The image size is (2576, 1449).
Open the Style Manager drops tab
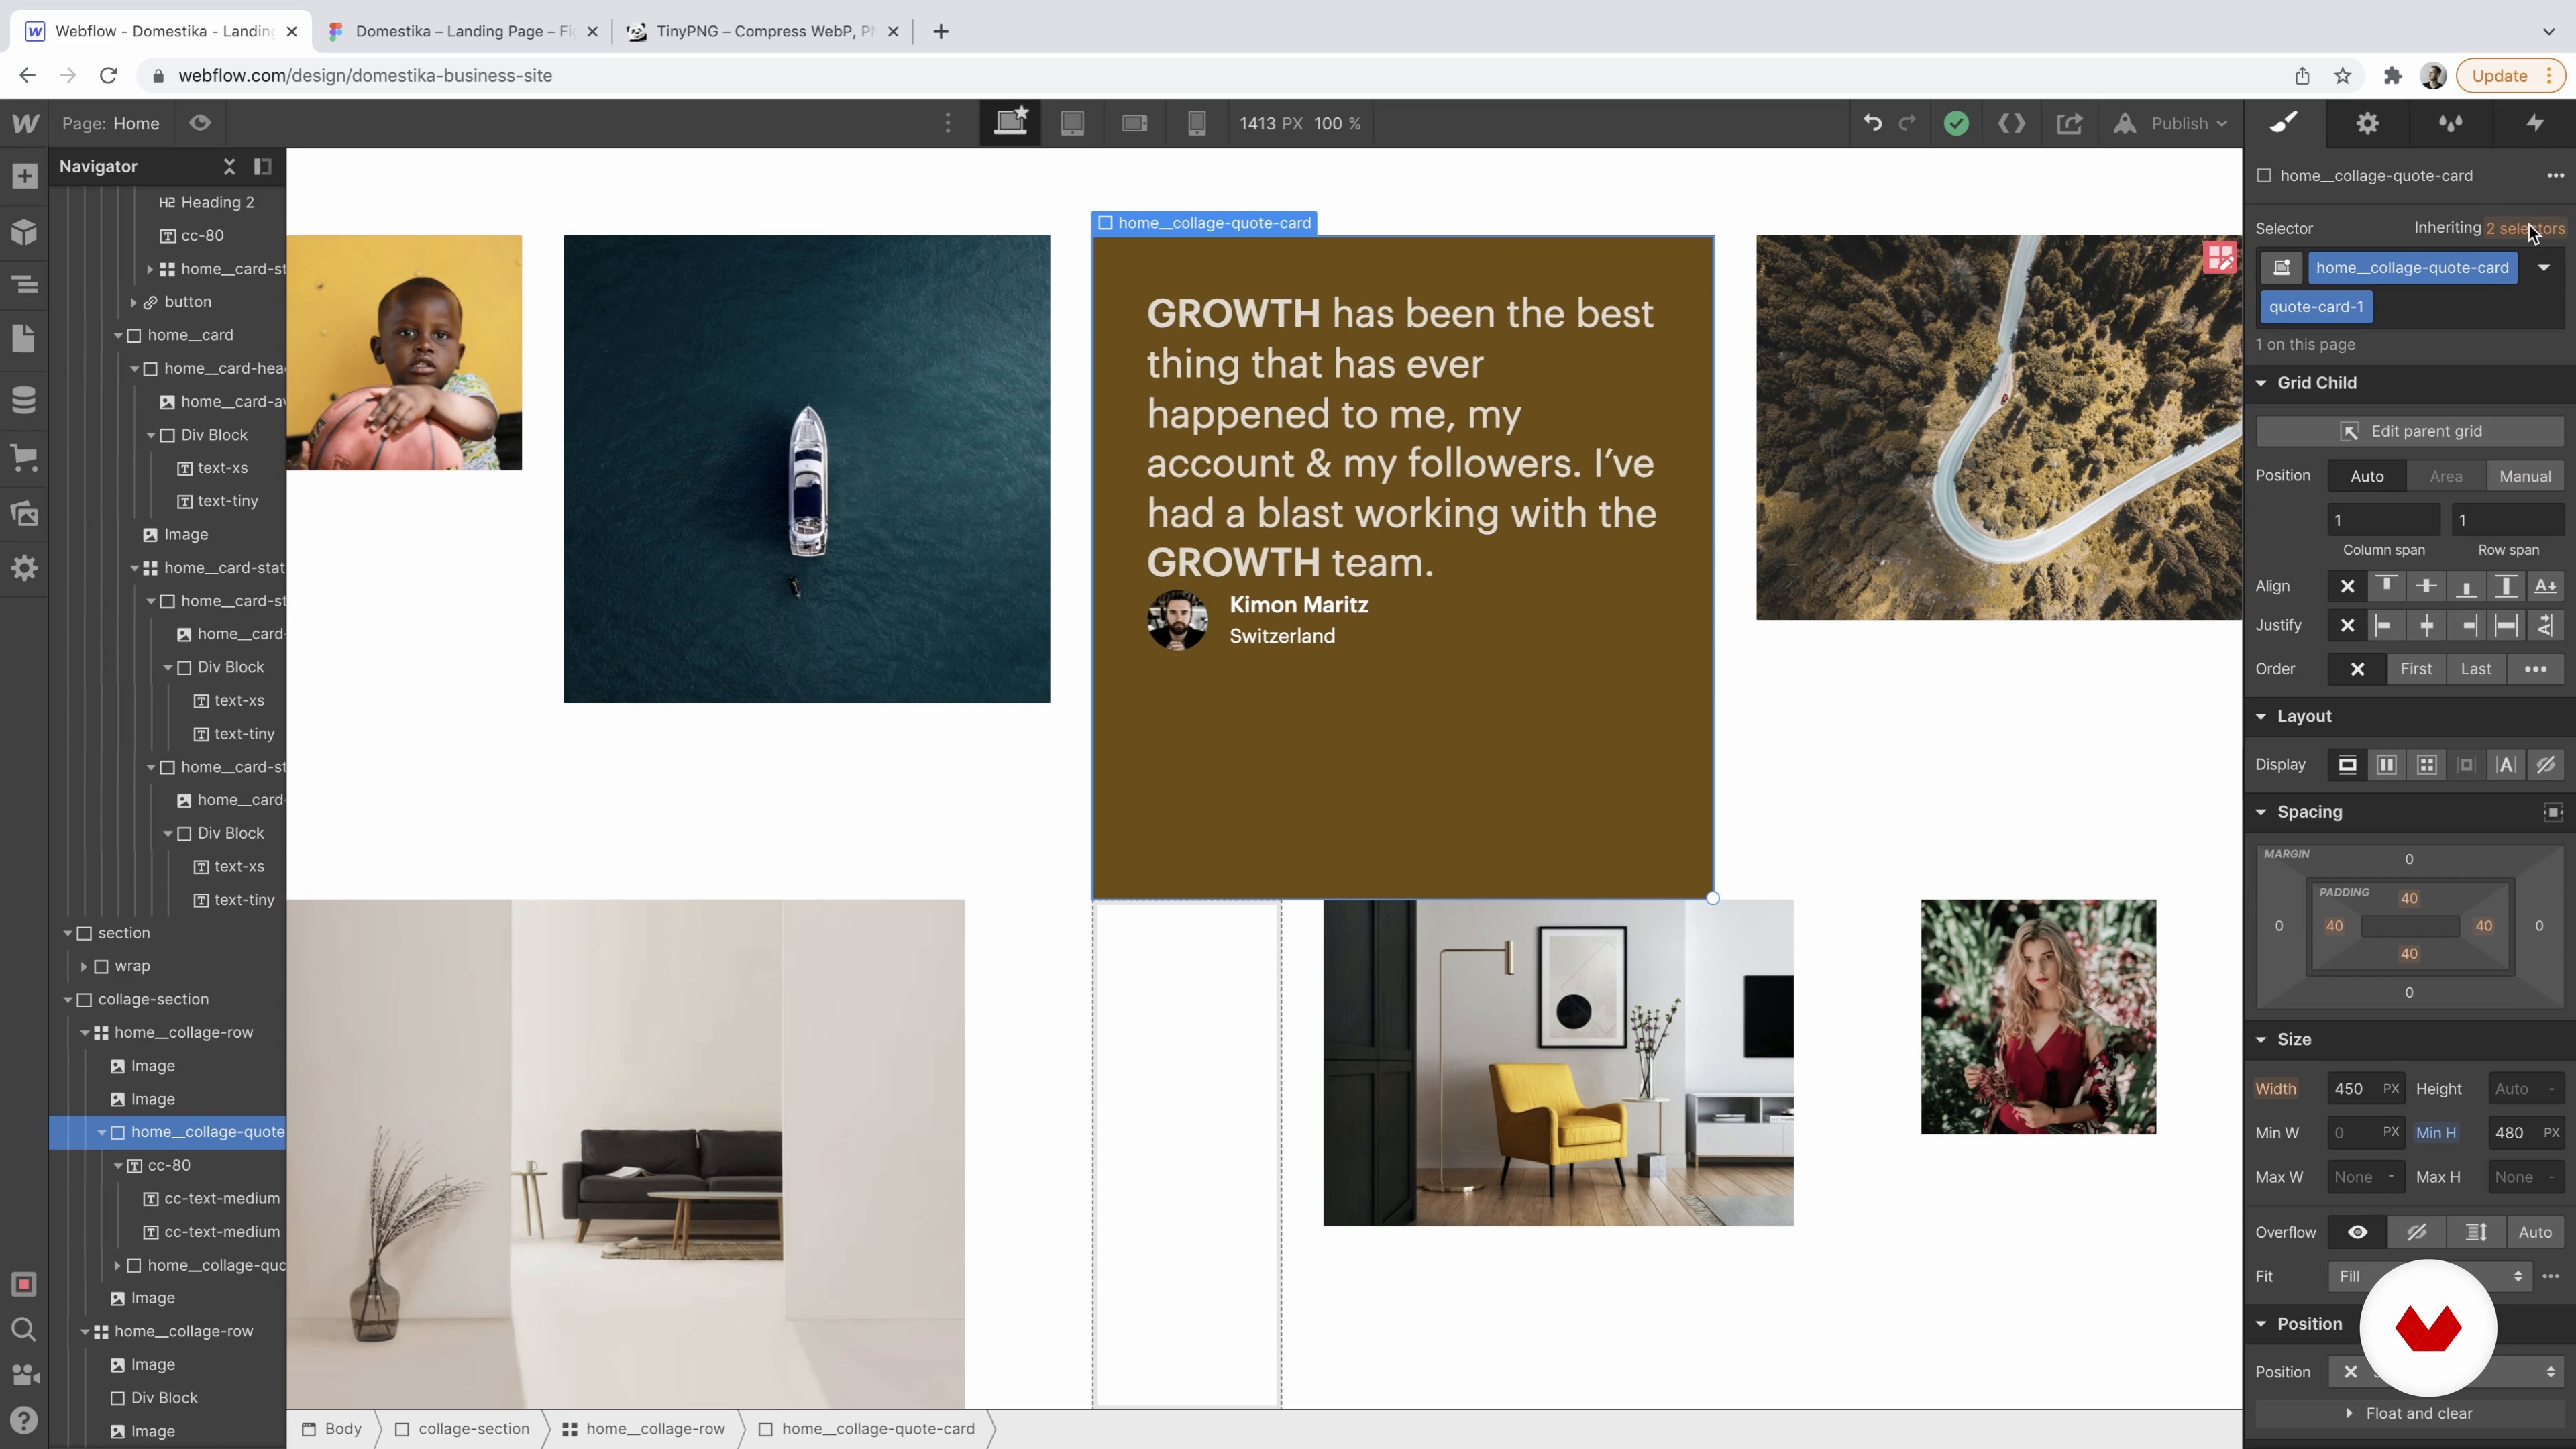point(2450,123)
